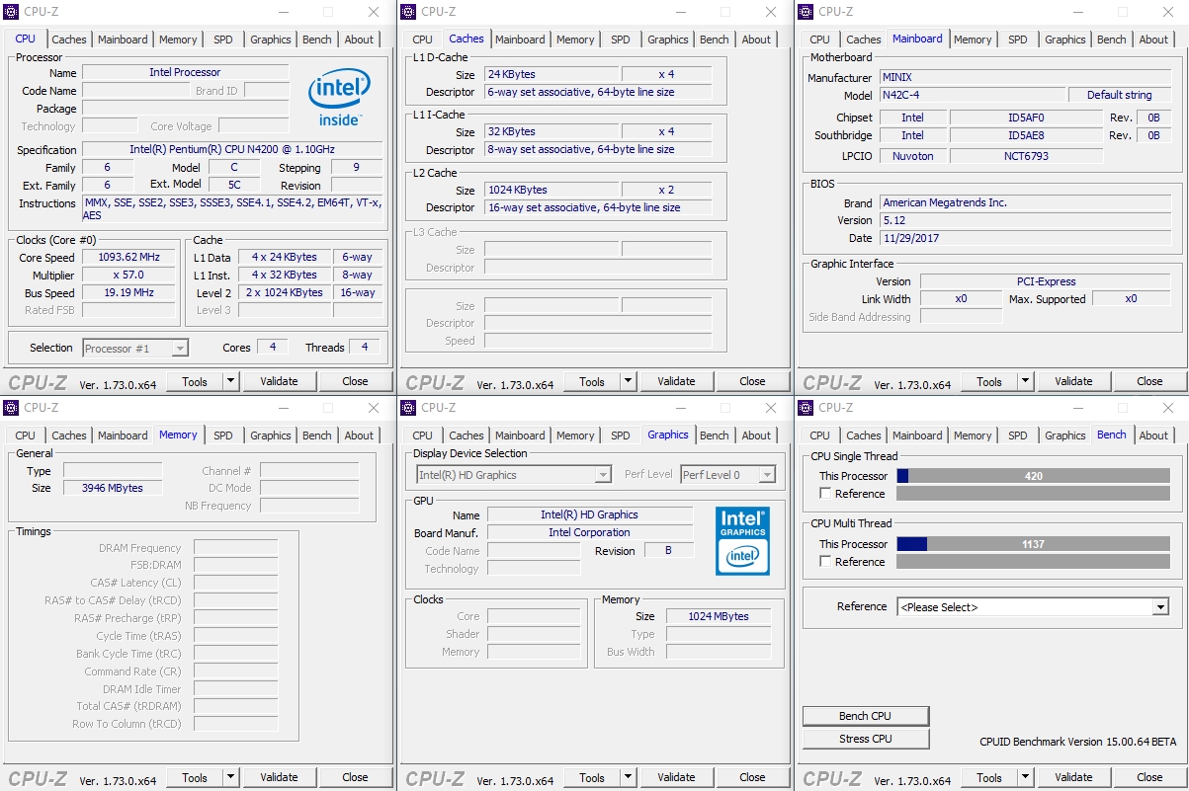Start the Stress CPU test
Viewport: 1189px width, 791px height.
coord(866,739)
